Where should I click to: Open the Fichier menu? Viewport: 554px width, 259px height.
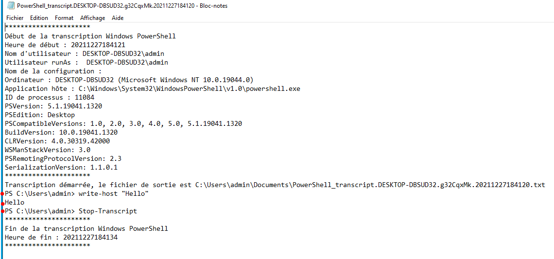pos(15,18)
